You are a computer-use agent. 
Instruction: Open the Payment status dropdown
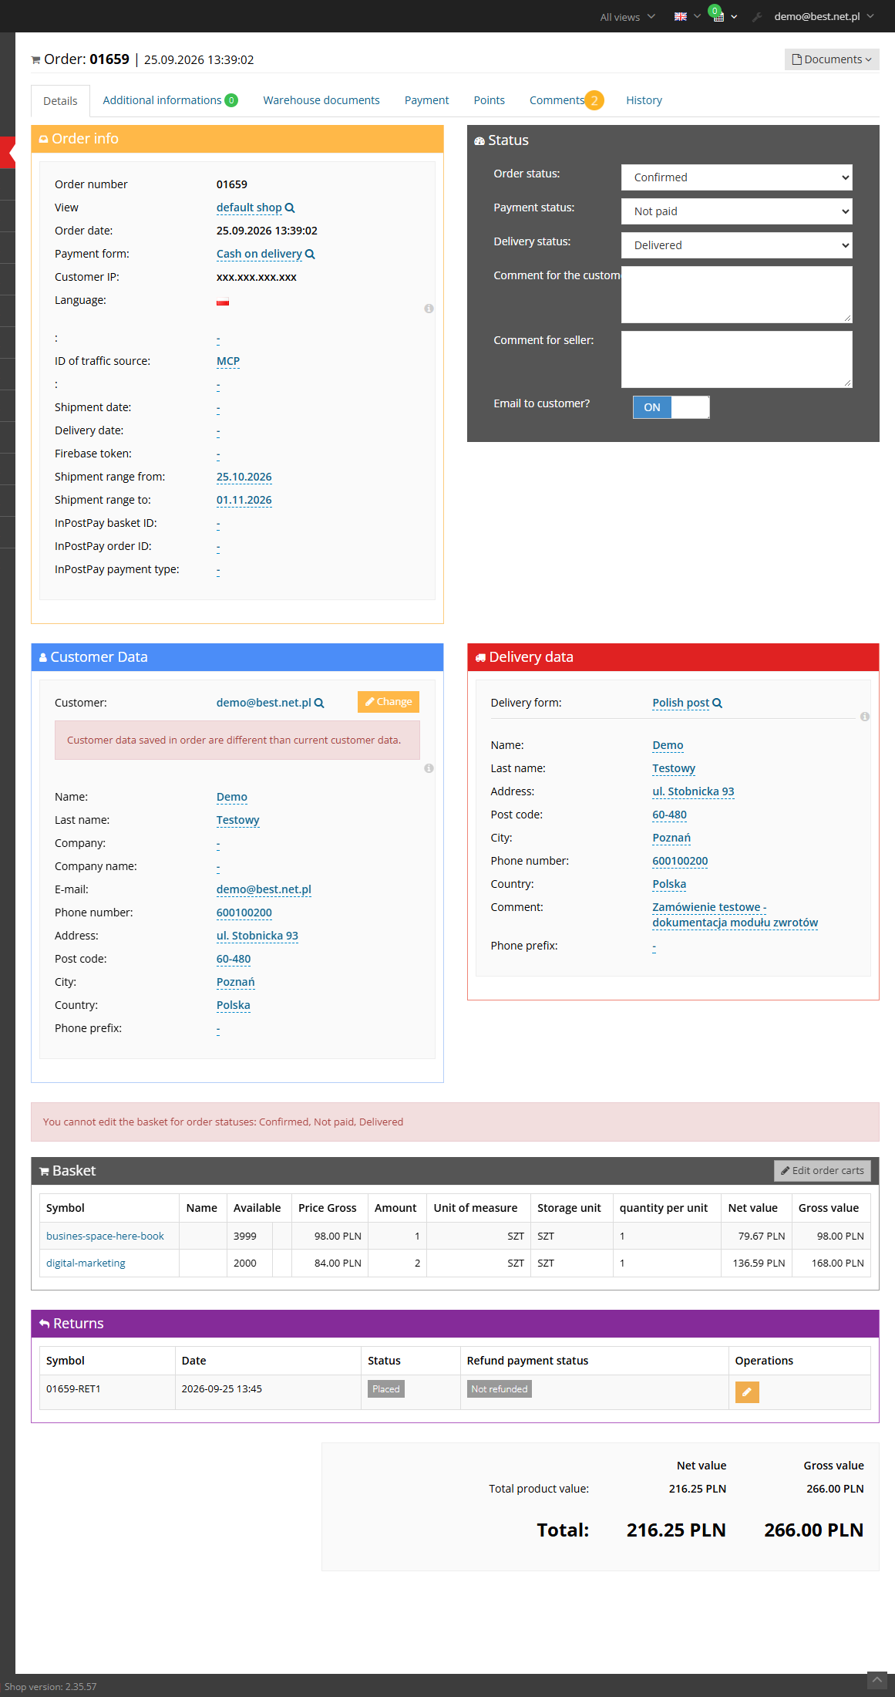[737, 211]
